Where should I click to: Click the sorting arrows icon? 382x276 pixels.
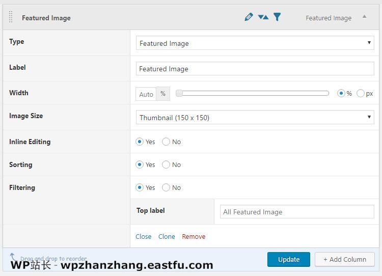point(263,17)
